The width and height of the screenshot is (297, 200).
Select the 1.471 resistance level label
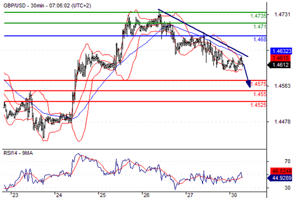click(260, 27)
